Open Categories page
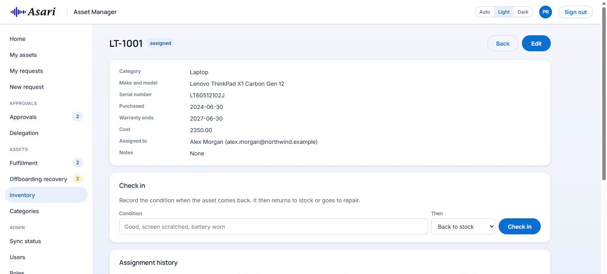 tap(46, 211)
